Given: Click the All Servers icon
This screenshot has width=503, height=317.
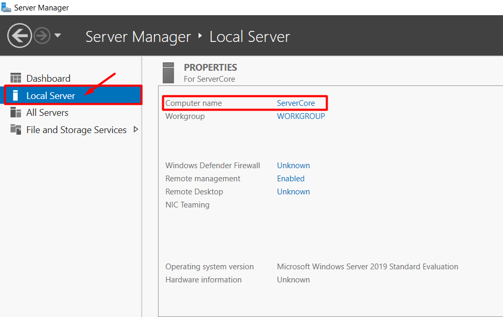Looking at the screenshot, I should point(16,112).
